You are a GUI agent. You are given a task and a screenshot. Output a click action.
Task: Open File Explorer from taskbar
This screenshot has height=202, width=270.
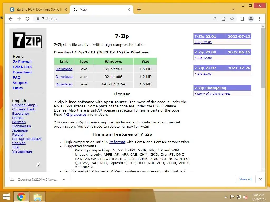[x=37, y=197]
